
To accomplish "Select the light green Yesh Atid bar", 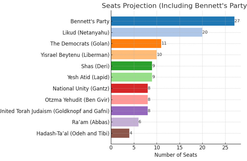I will coord(132,77).
